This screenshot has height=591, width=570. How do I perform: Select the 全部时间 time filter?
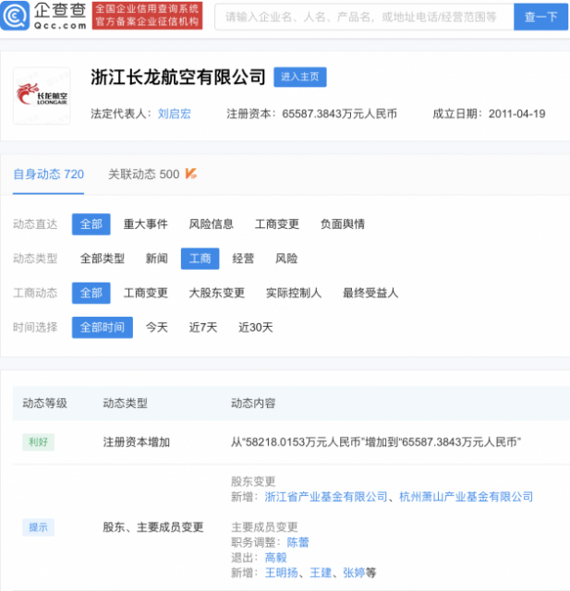pos(103,328)
